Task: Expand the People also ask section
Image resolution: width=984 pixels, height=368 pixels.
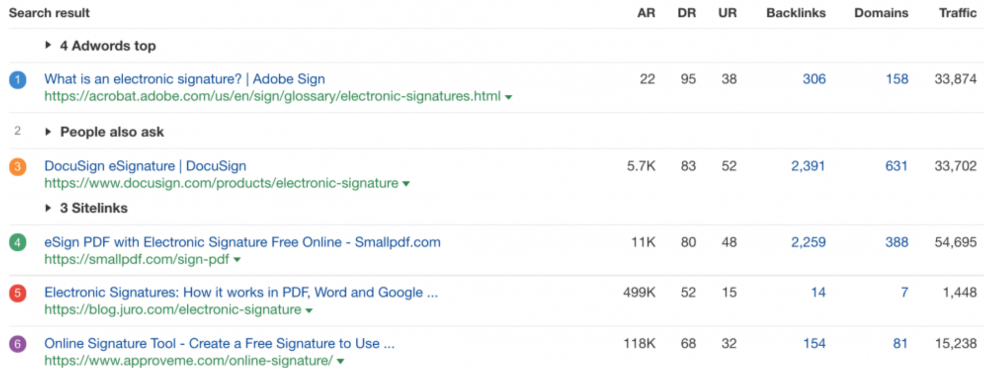Action: click(48, 131)
